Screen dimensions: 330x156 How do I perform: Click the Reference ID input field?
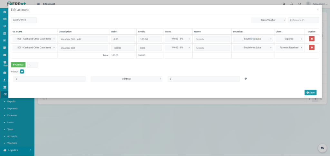pos(303,20)
